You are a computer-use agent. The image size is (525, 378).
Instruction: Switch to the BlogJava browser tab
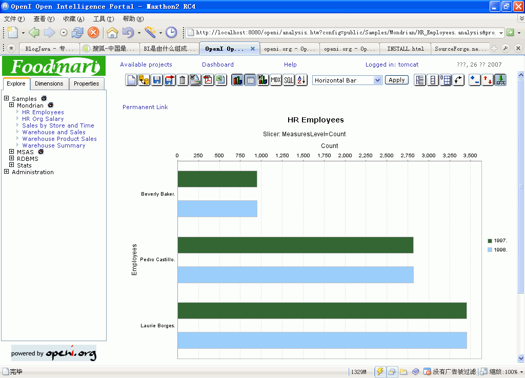[x=49, y=49]
